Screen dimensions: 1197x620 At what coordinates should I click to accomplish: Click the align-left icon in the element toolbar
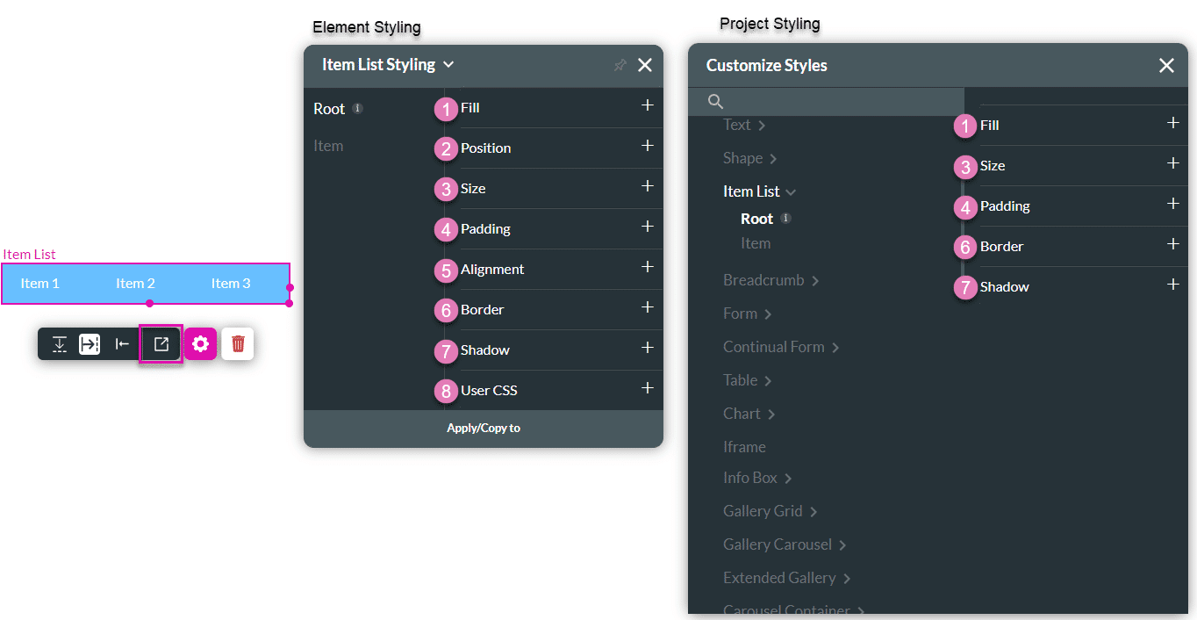122,343
